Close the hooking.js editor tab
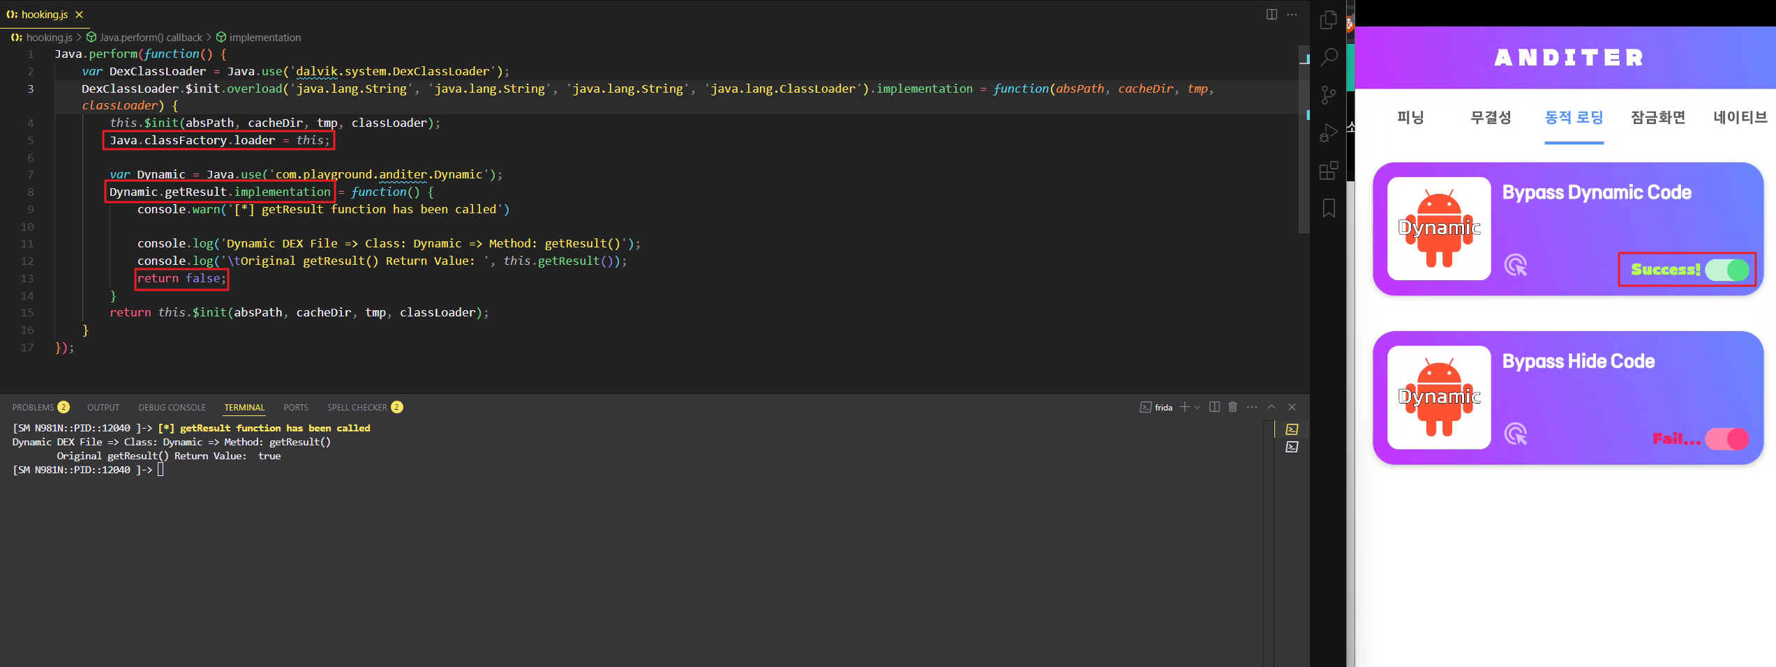 79,14
